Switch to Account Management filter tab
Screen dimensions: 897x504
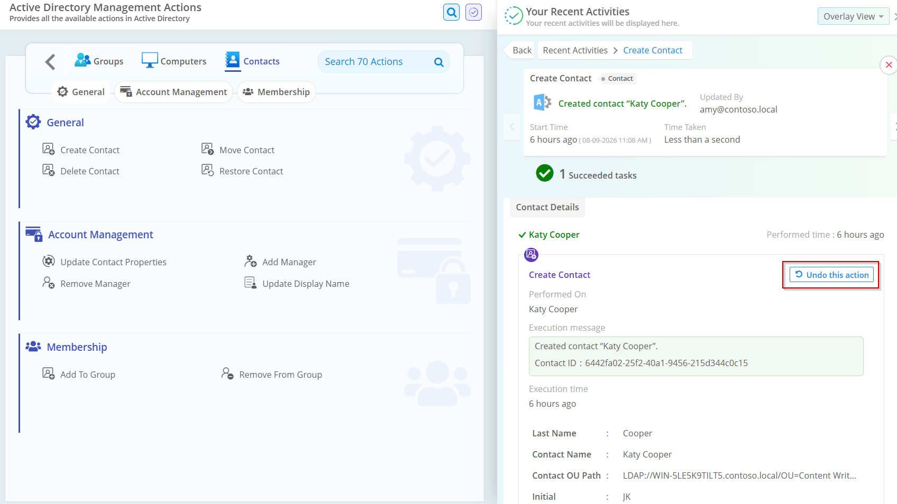(x=173, y=92)
